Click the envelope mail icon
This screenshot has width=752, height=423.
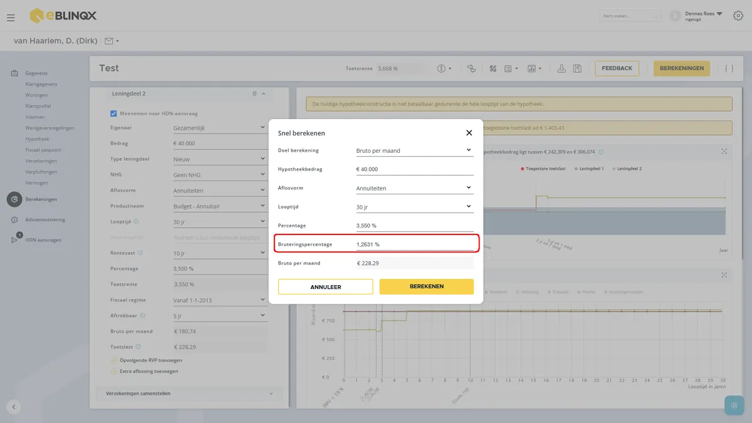[x=109, y=41]
